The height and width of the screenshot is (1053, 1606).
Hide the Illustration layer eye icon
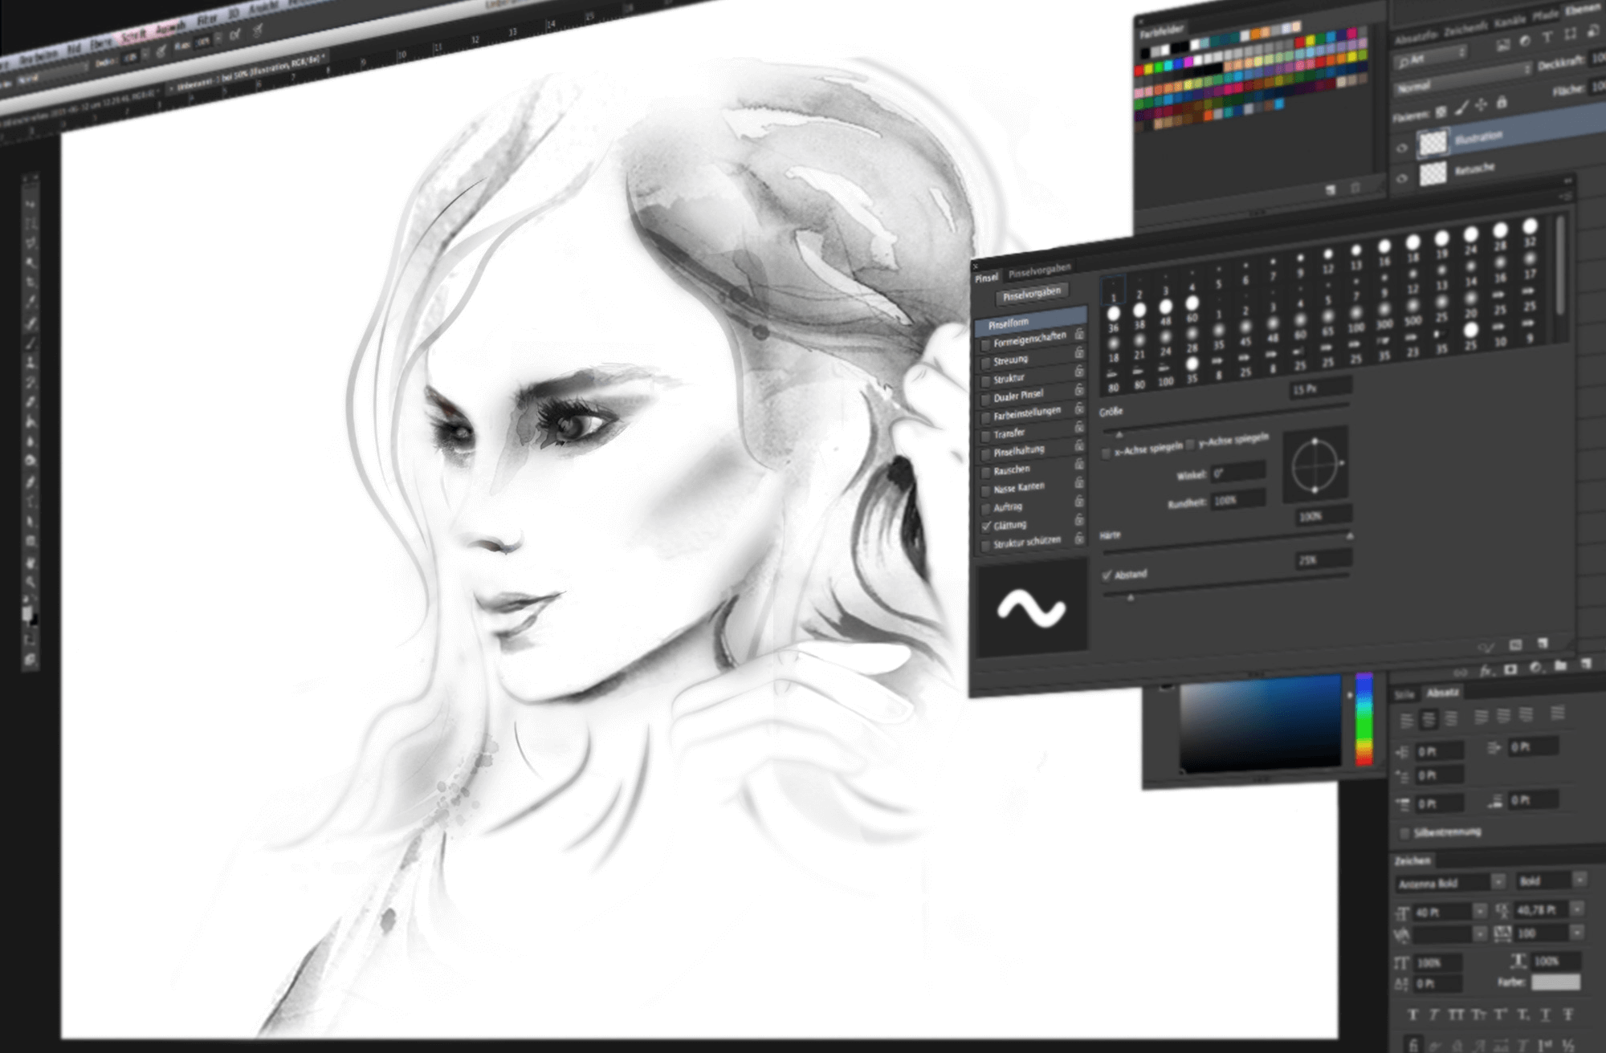[1403, 148]
